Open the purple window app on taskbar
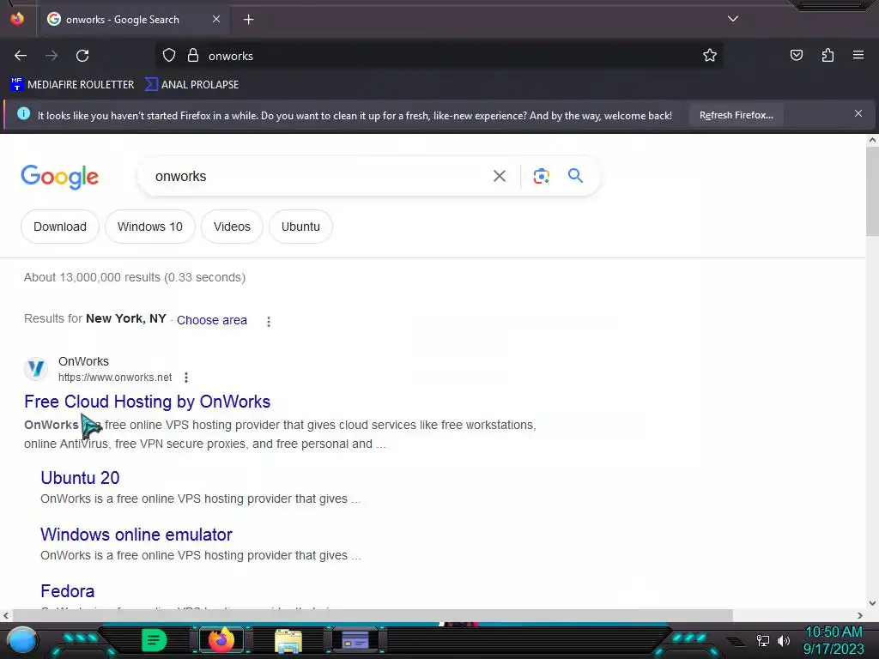 pos(355,640)
